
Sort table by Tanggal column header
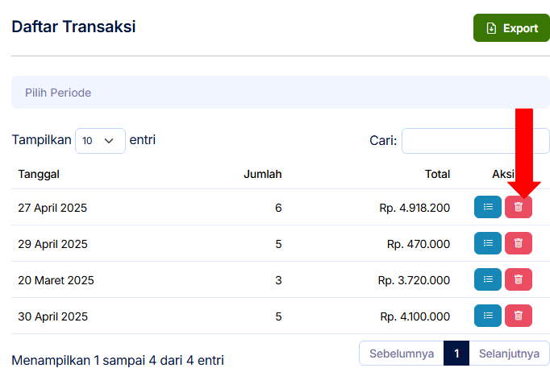(39, 174)
